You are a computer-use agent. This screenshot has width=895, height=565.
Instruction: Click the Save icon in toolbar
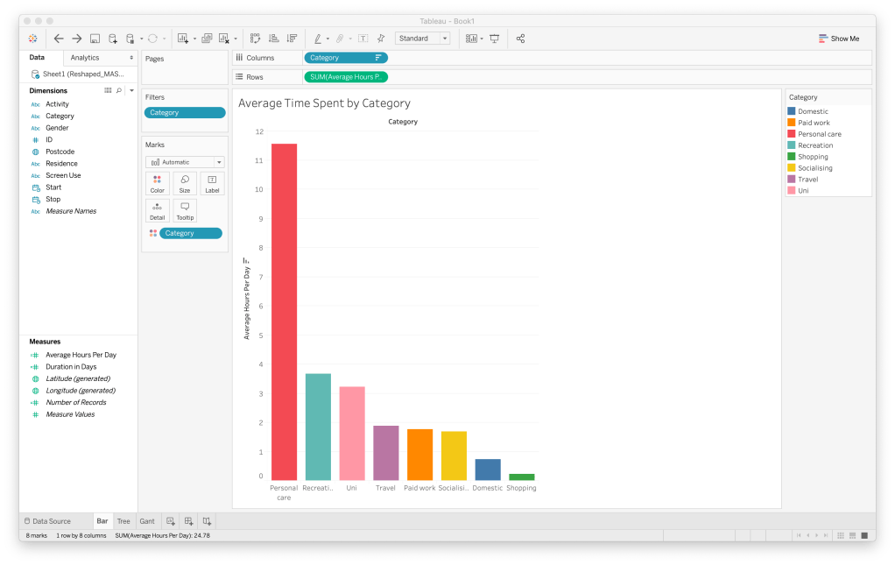(x=95, y=39)
